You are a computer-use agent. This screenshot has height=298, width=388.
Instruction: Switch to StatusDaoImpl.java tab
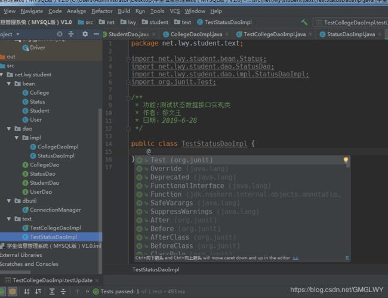(x=350, y=35)
